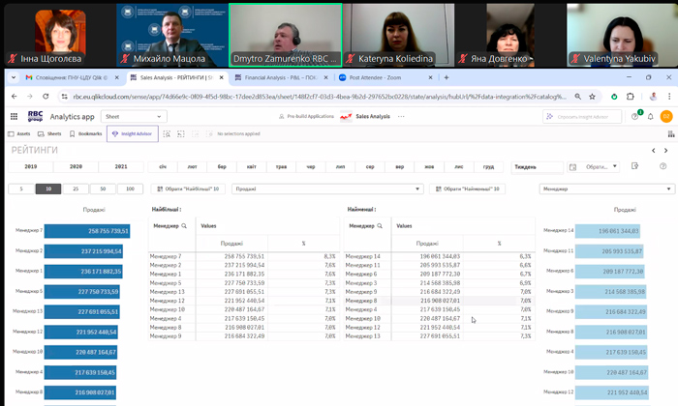Click the Insight Advisor button
The width and height of the screenshot is (678, 406).
(x=130, y=133)
